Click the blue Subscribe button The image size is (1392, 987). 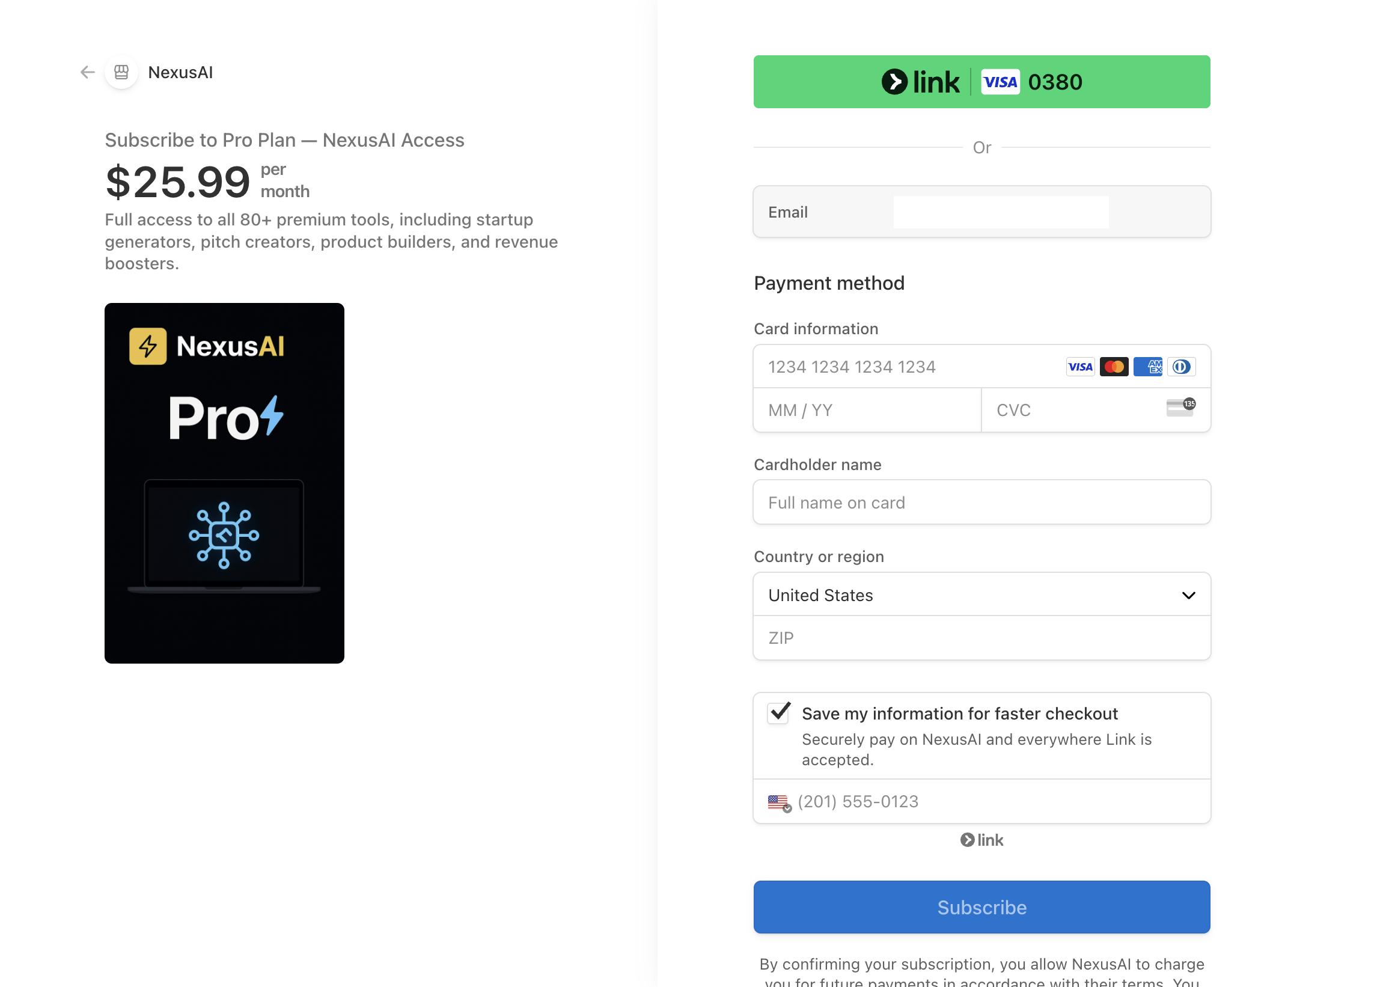pyautogui.click(x=981, y=907)
